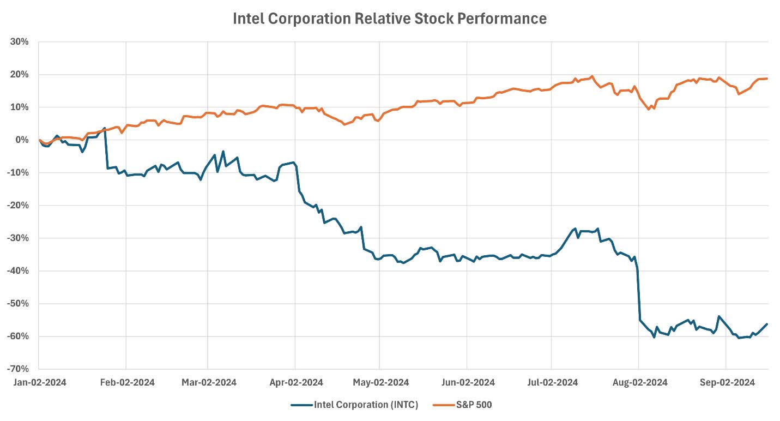Click the 30% y-axis label
Image resolution: width=780 pixels, height=421 pixels.
(19, 42)
